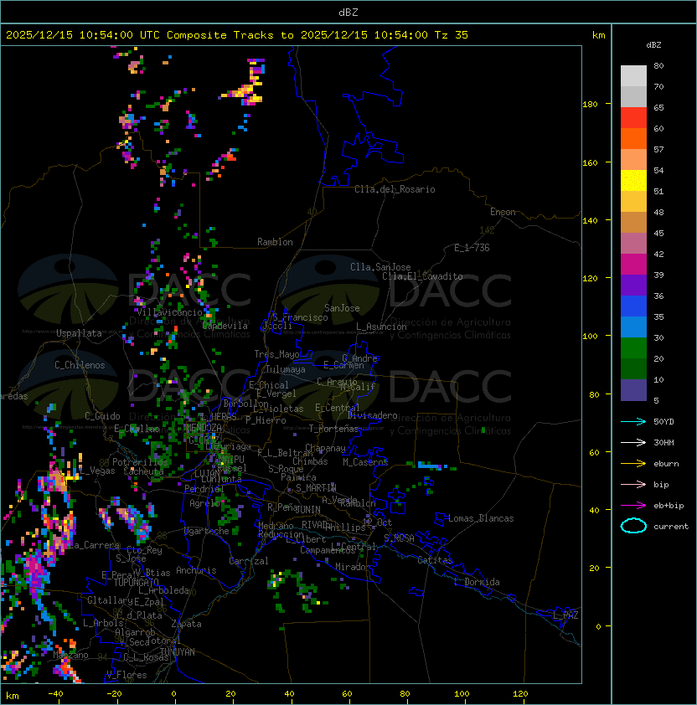
Task: Select the 'L_Dormida' place label
Action: [477, 582]
